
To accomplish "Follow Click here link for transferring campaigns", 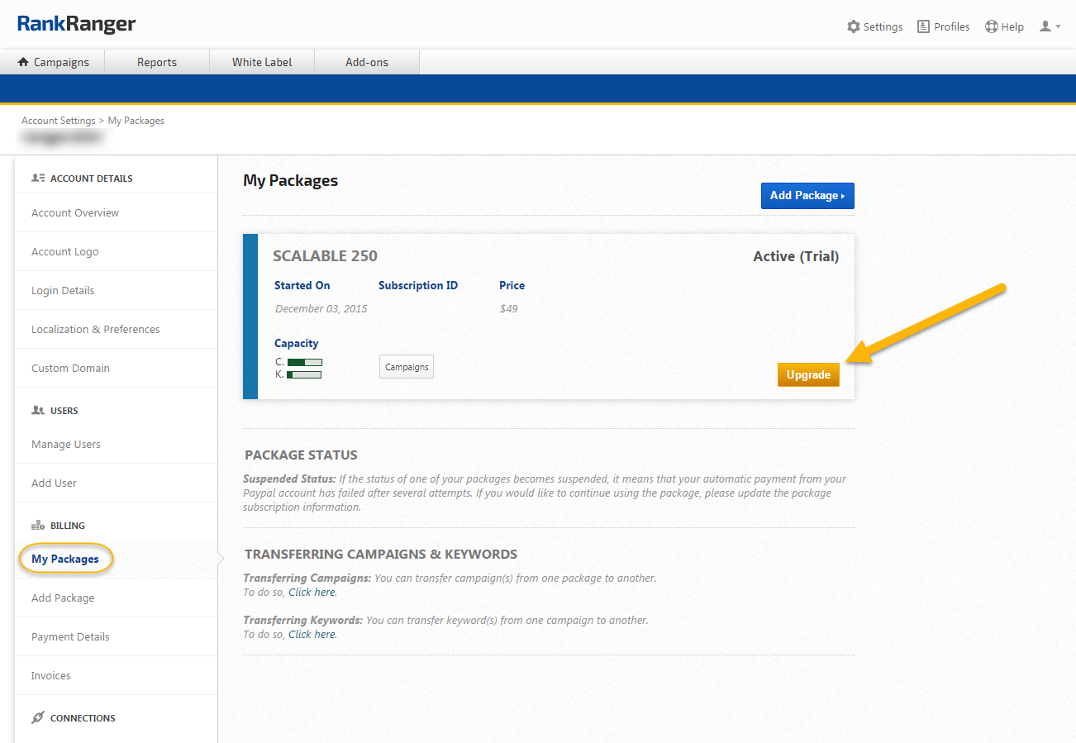I will pos(312,593).
